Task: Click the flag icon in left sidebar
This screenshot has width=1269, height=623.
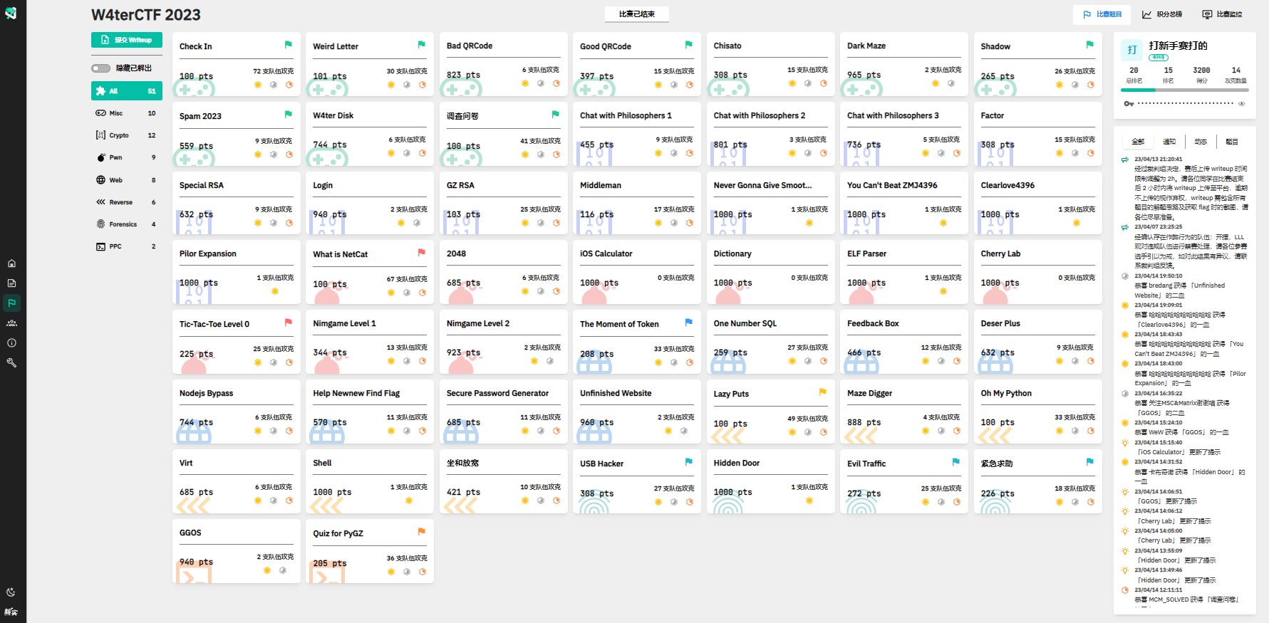Action: 11,303
